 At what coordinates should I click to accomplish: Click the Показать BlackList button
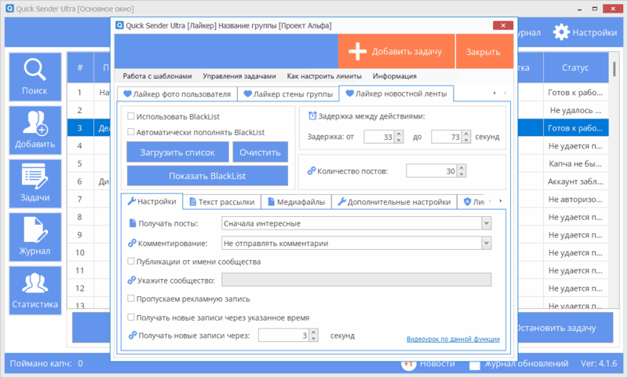point(207,175)
